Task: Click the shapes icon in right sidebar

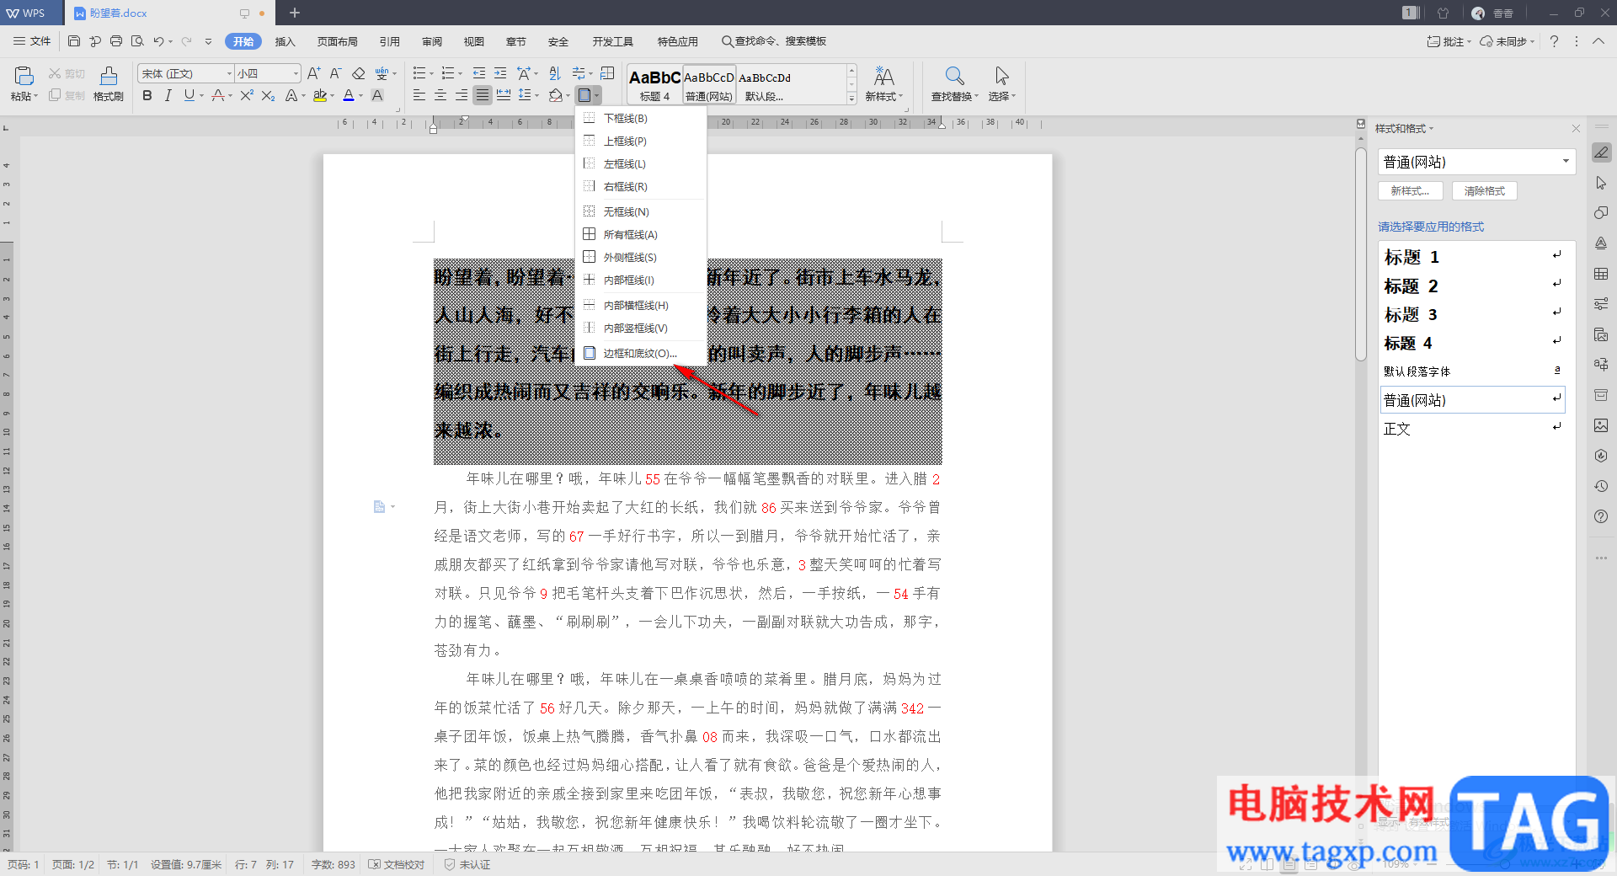Action: [x=1601, y=213]
